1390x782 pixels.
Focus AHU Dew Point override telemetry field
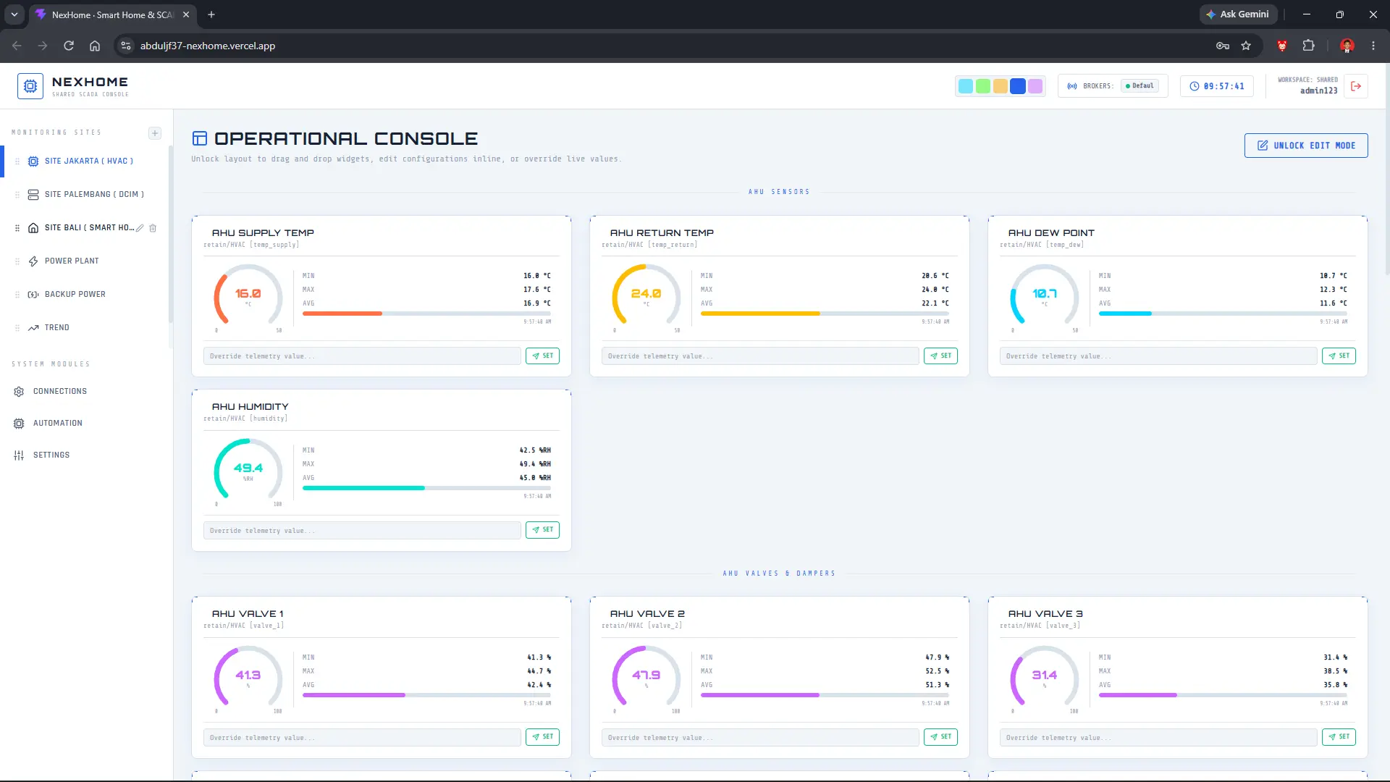pos(1158,356)
